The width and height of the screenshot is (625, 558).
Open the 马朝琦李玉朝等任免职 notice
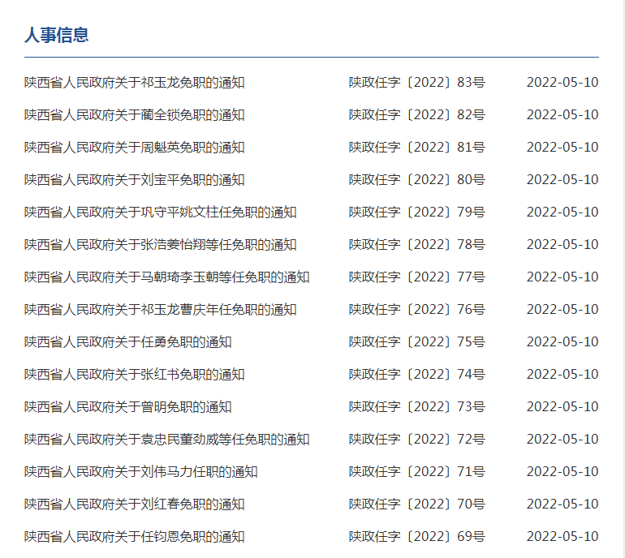[166, 277]
